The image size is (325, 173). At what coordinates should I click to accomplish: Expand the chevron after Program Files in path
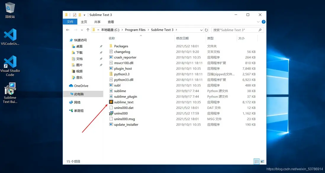(148, 30)
